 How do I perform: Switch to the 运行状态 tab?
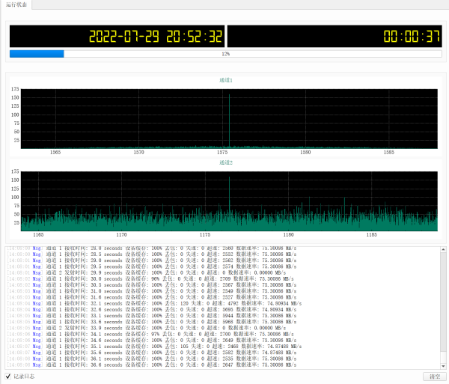tap(16, 4)
